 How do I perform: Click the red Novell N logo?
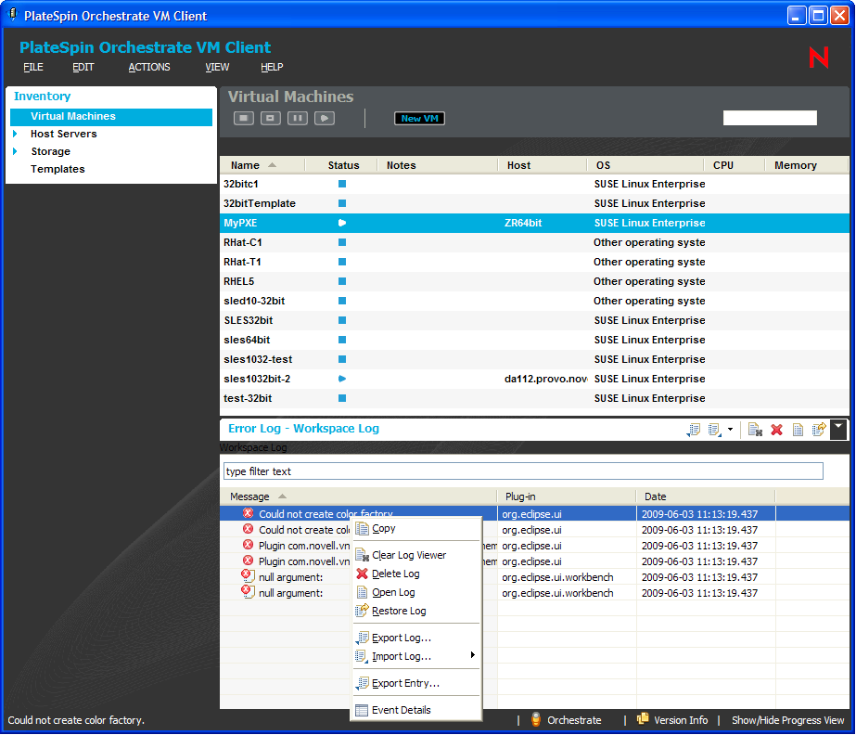(818, 58)
